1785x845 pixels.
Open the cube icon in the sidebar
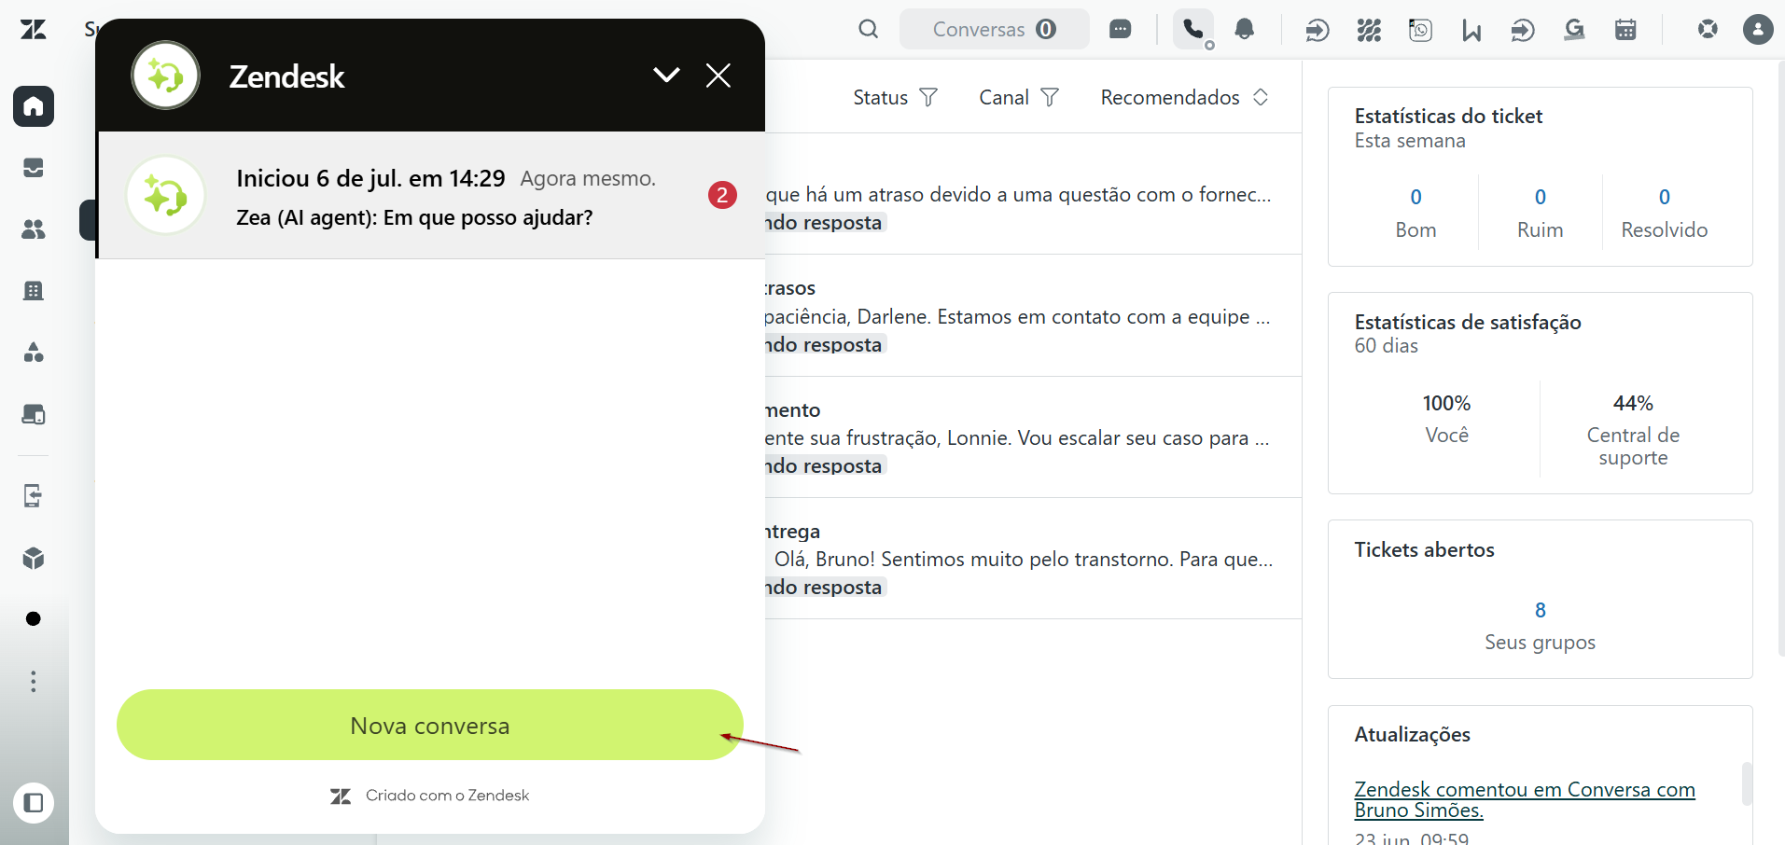click(x=34, y=558)
